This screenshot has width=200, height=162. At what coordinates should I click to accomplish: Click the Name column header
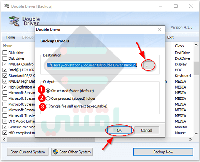[8, 46]
